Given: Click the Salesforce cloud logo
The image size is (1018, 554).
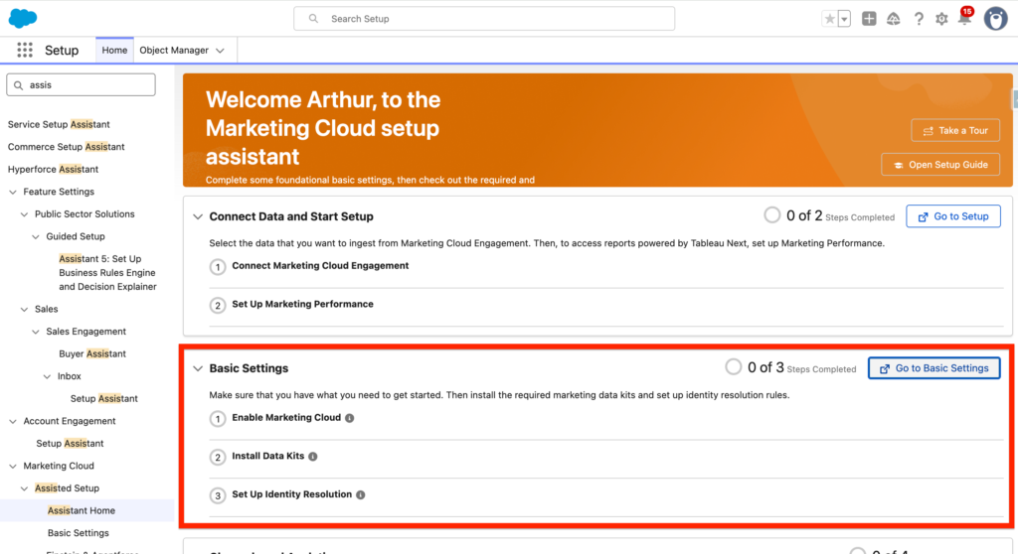Looking at the screenshot, I should (x=23, y=18).
